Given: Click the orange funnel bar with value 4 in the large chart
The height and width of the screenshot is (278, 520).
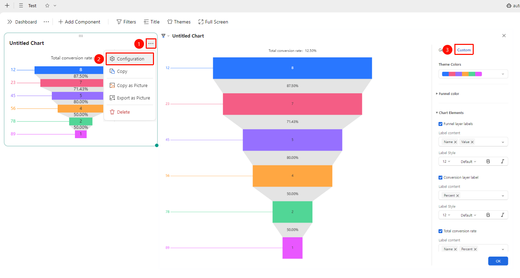Looking at the screenshot, I should coord(292,176).
